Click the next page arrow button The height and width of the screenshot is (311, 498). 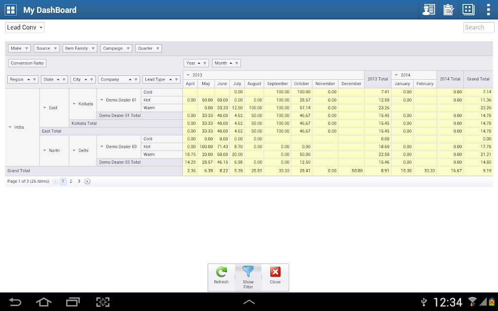[88, 182]
